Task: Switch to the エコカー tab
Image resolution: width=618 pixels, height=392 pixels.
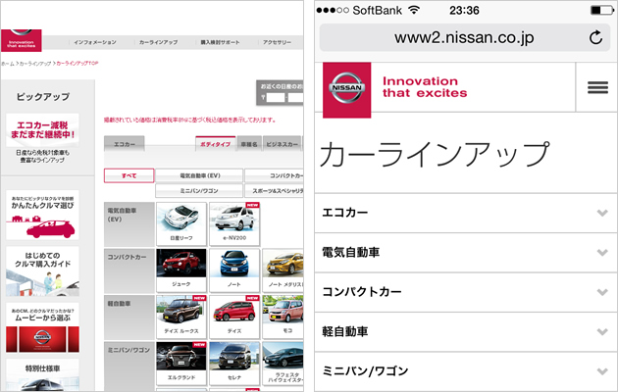Action: coord(125,144)
